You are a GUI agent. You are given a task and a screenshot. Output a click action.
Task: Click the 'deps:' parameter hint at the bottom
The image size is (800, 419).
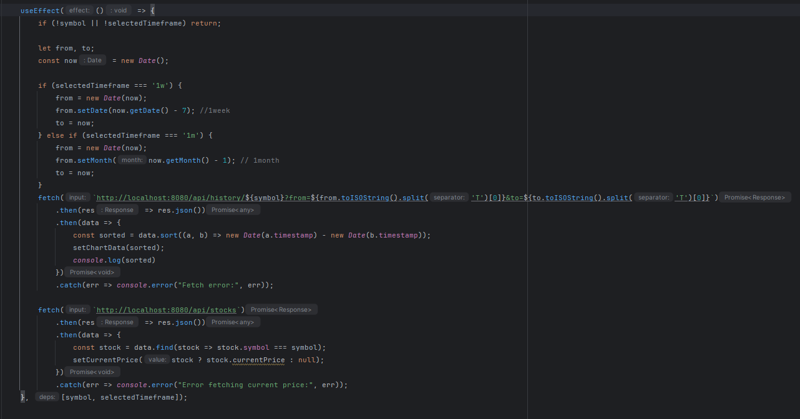pyautogui.click(x=47, y=397)
